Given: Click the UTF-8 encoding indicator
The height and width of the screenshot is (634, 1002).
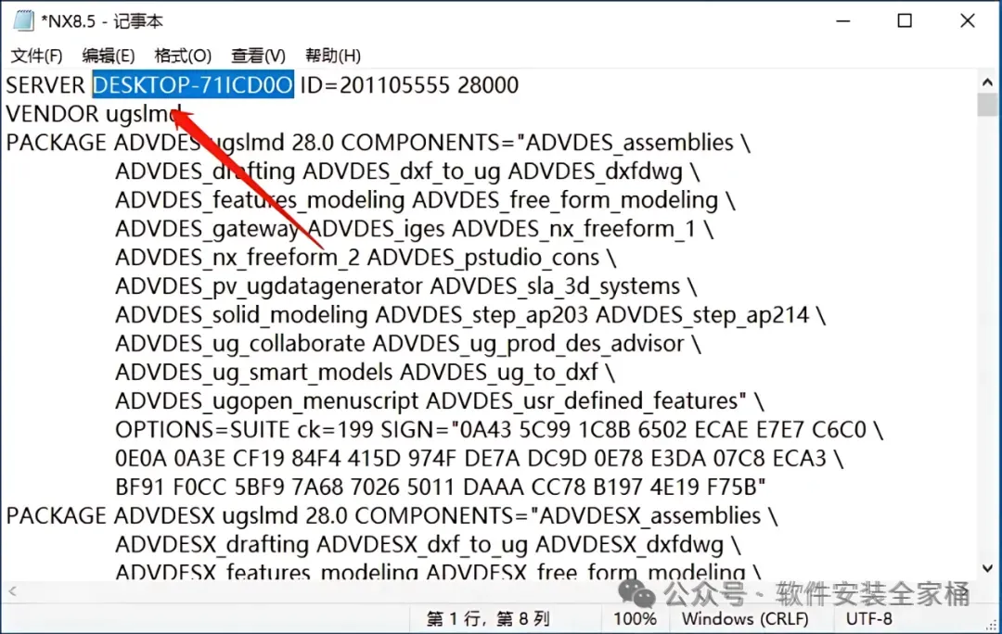Looking at the screenshot, I should pos(869,618).
